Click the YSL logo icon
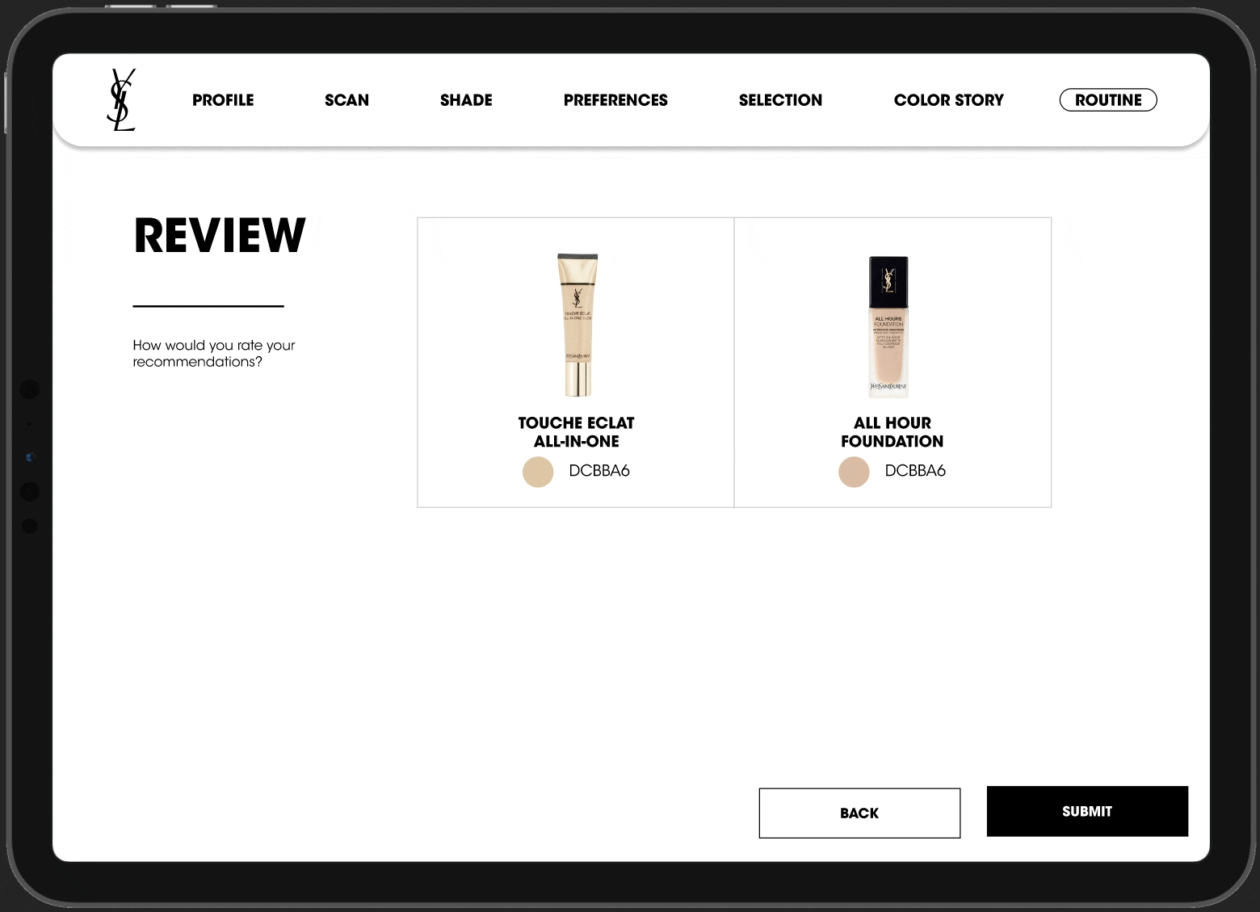 (x=121, y=100)
